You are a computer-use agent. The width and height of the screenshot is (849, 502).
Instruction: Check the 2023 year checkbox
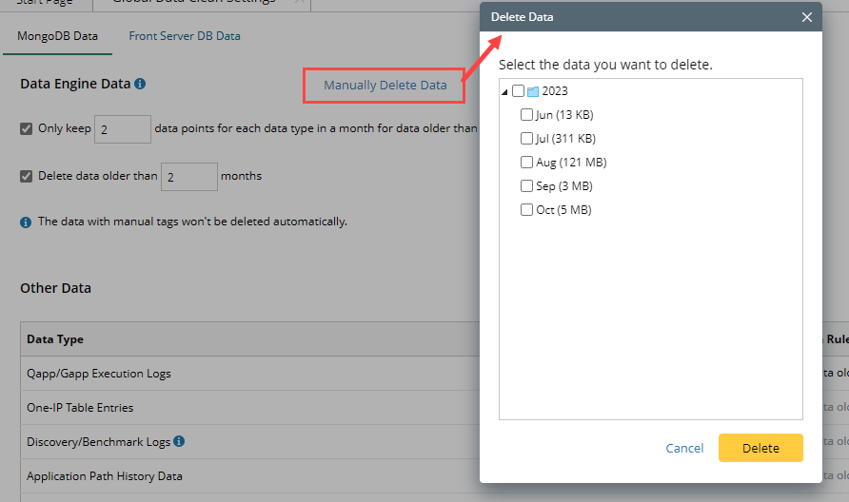pyautogui.click(x=518, y=91)
